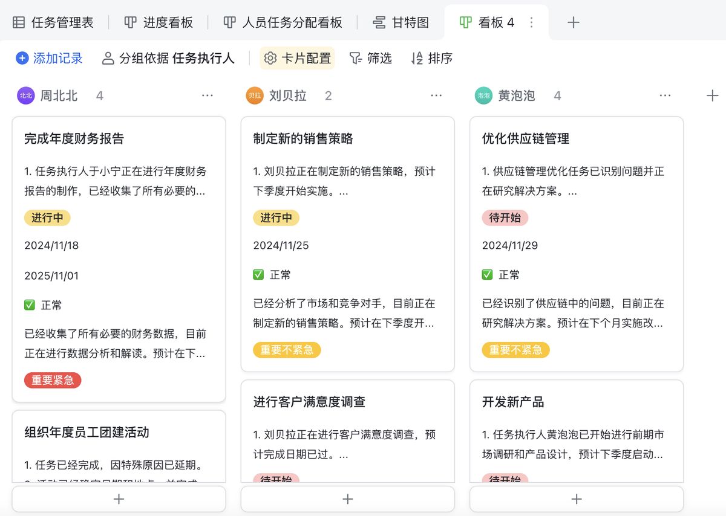Click the green check 正常 on the 优化供应链管理 card

point(487,275)
